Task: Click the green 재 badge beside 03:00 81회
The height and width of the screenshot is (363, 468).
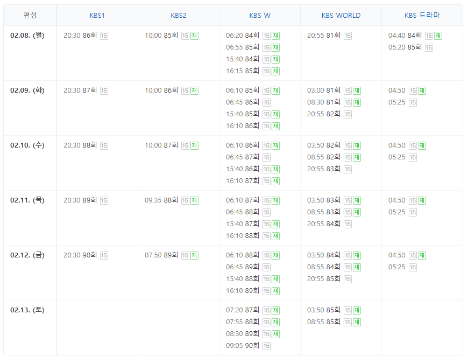Action: pyautogui.click(x=357, y=91)
